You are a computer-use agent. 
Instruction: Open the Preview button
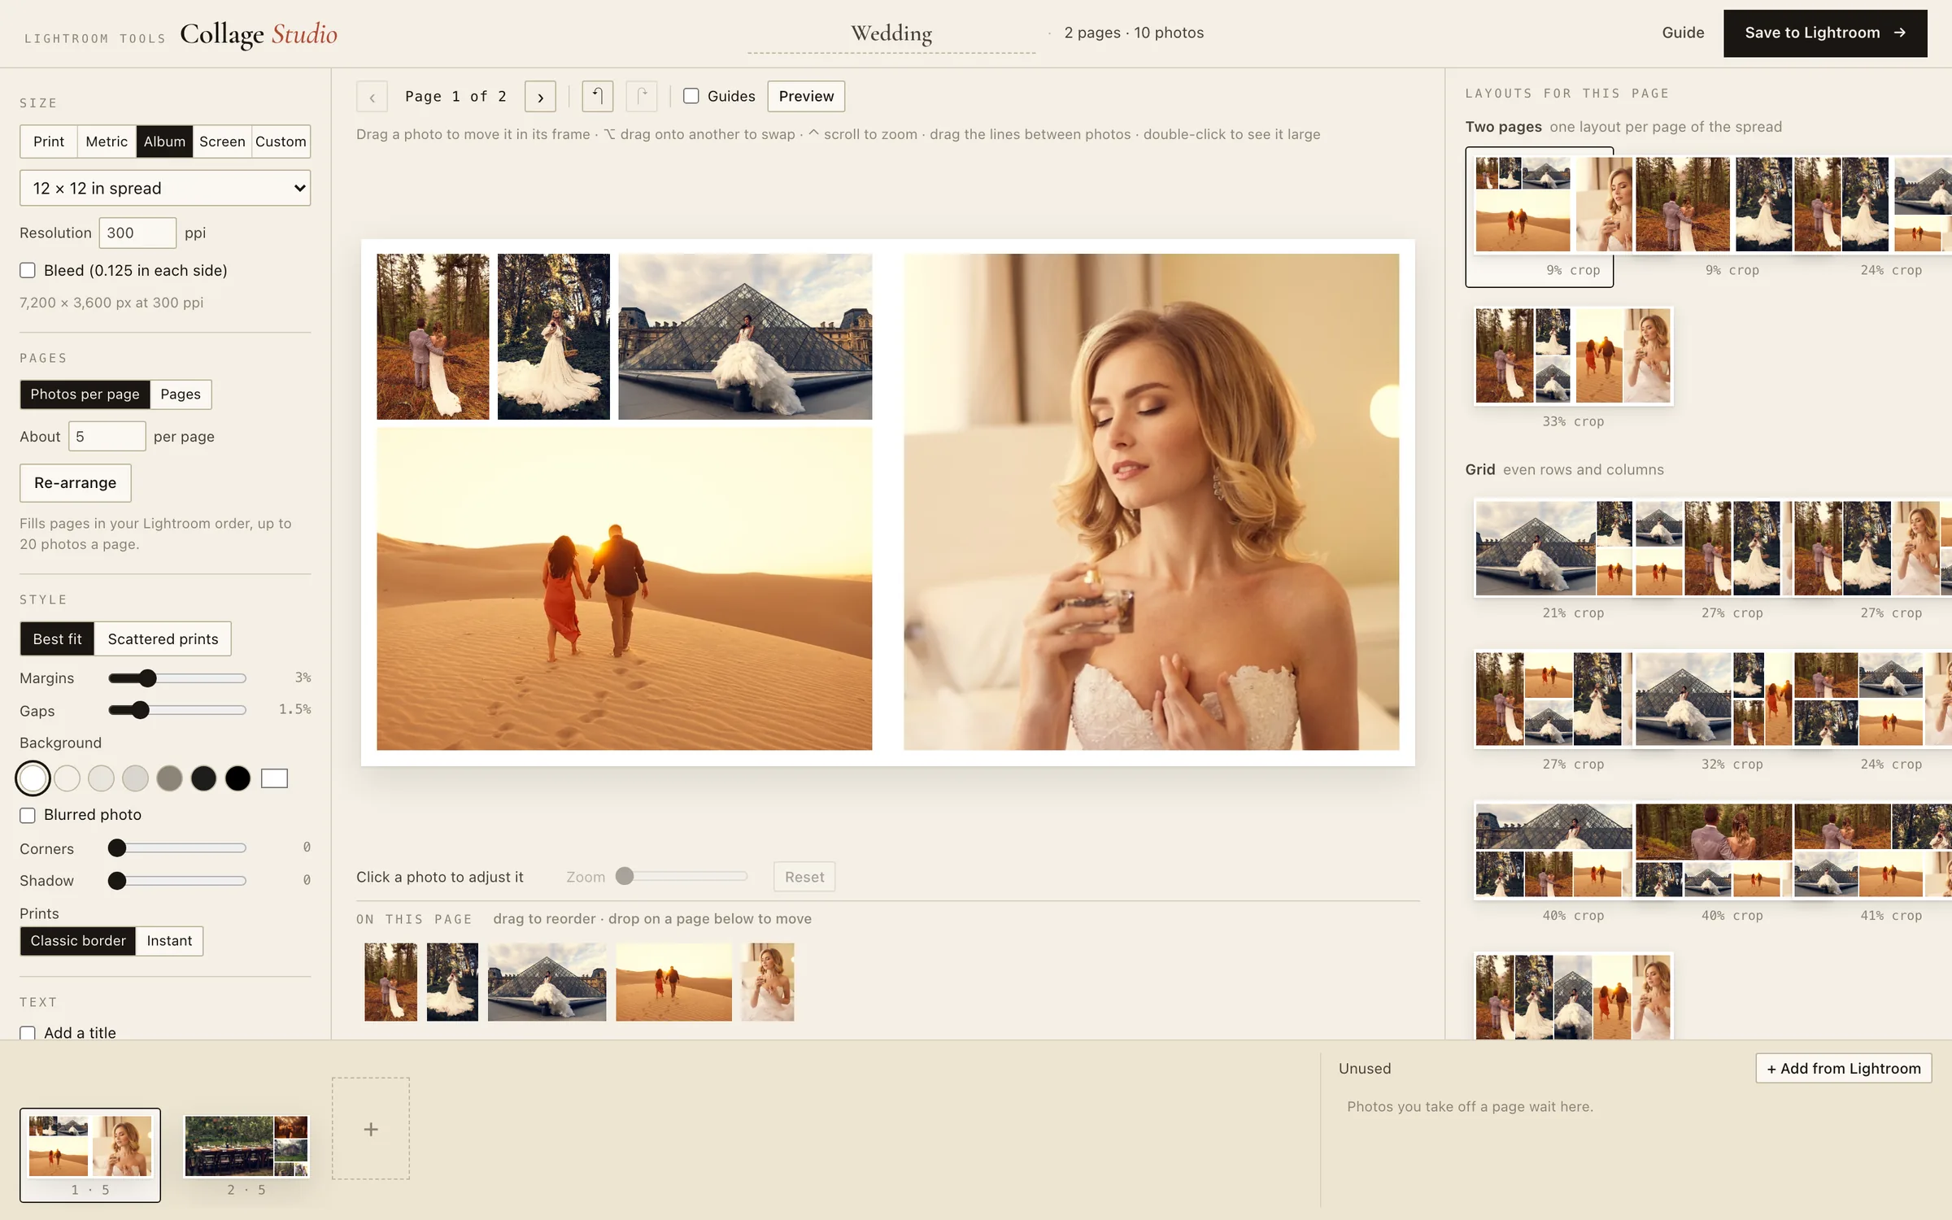point(806,96)
